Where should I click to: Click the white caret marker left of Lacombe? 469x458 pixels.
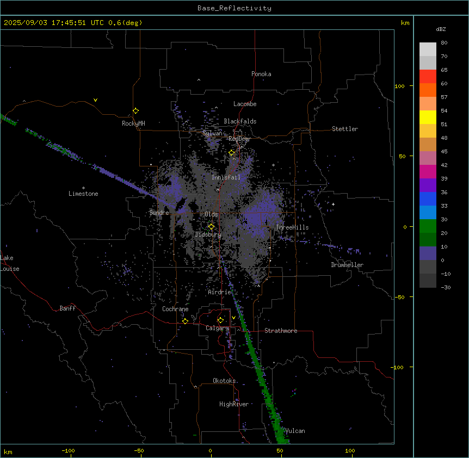tap(216, 108)
